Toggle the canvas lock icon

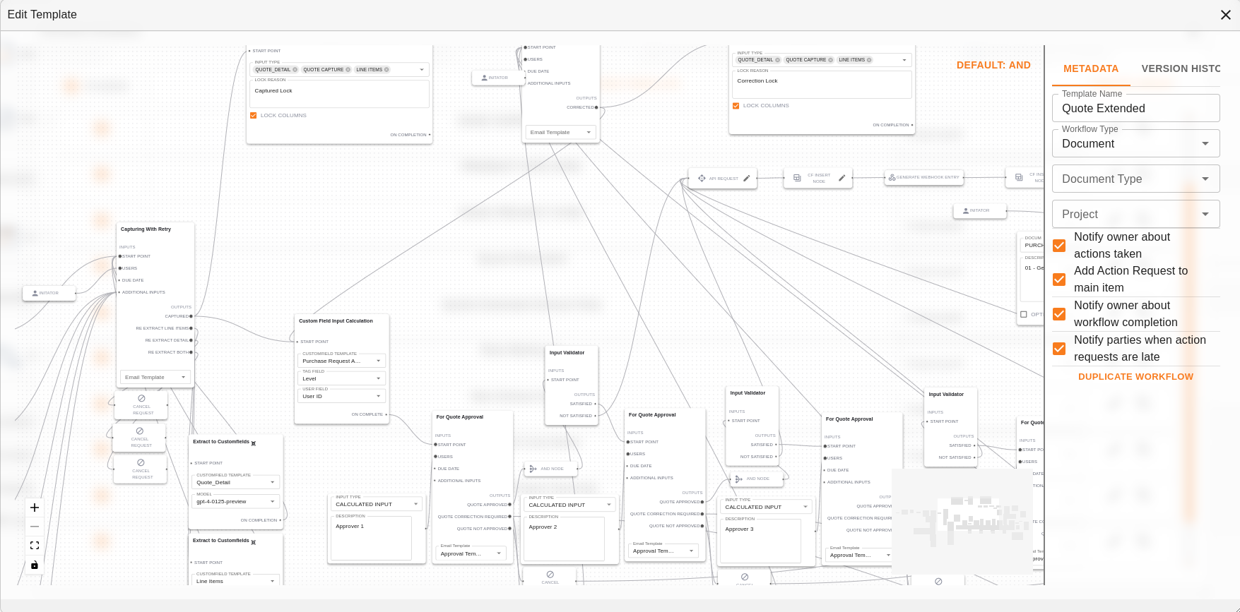tap(35, 565)
